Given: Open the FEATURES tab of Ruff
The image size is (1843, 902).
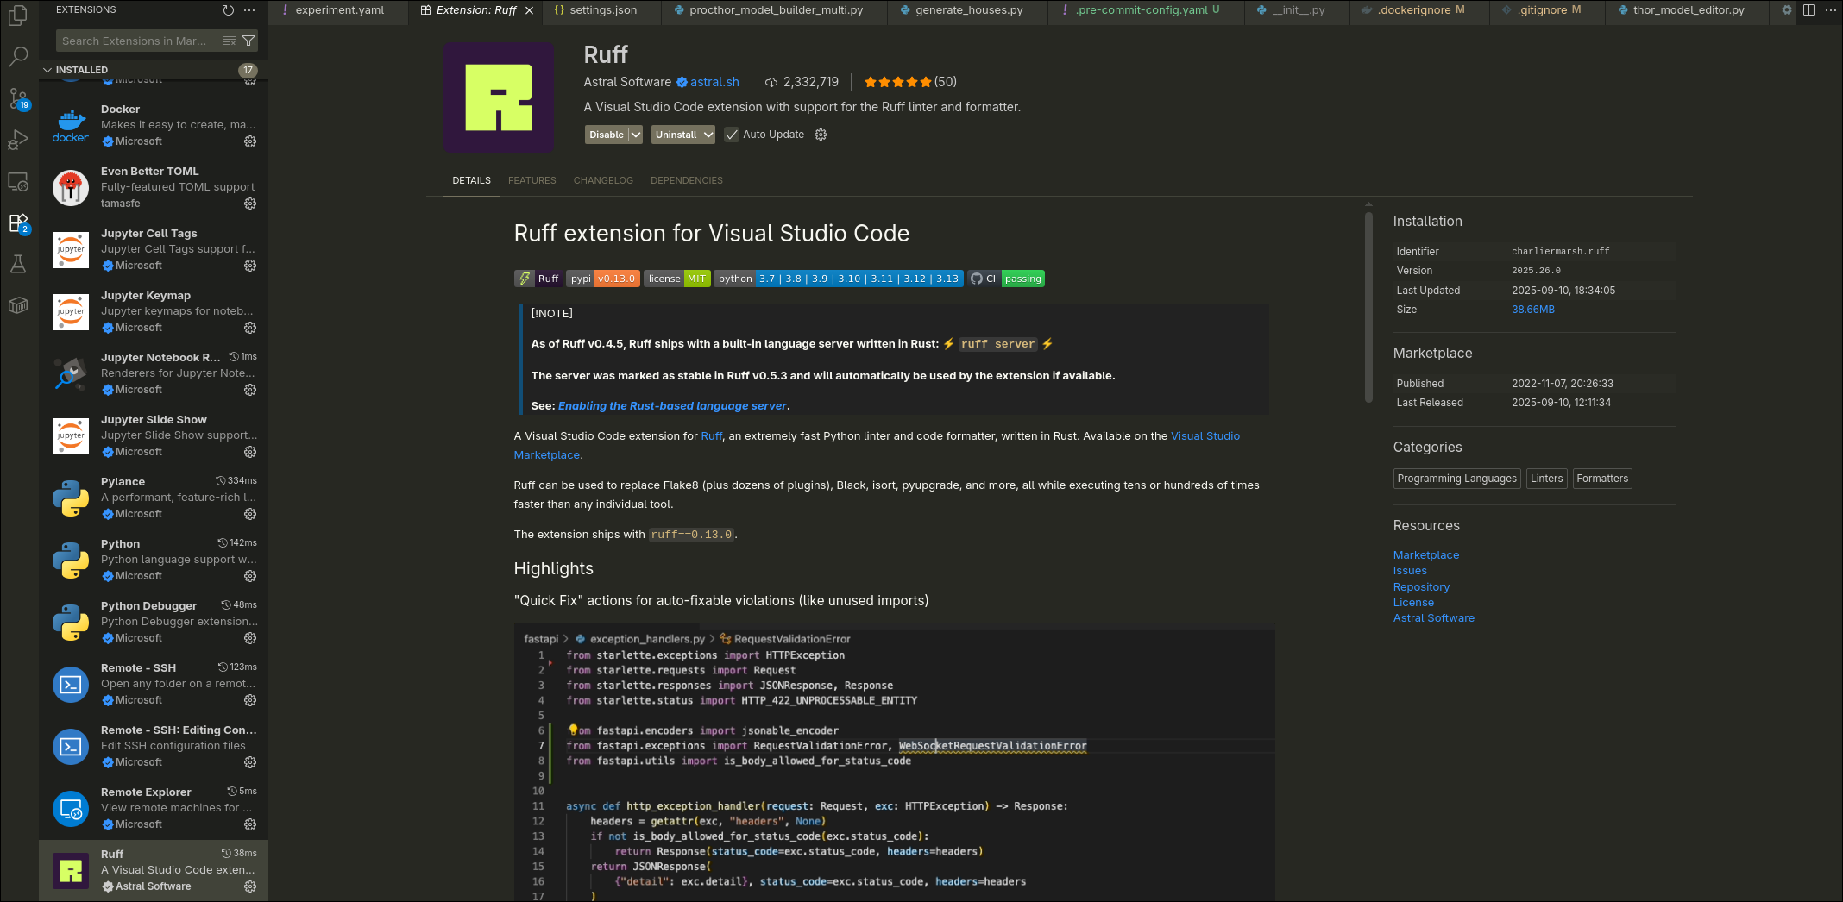Looking at the screenshot, I should point(532,180).
